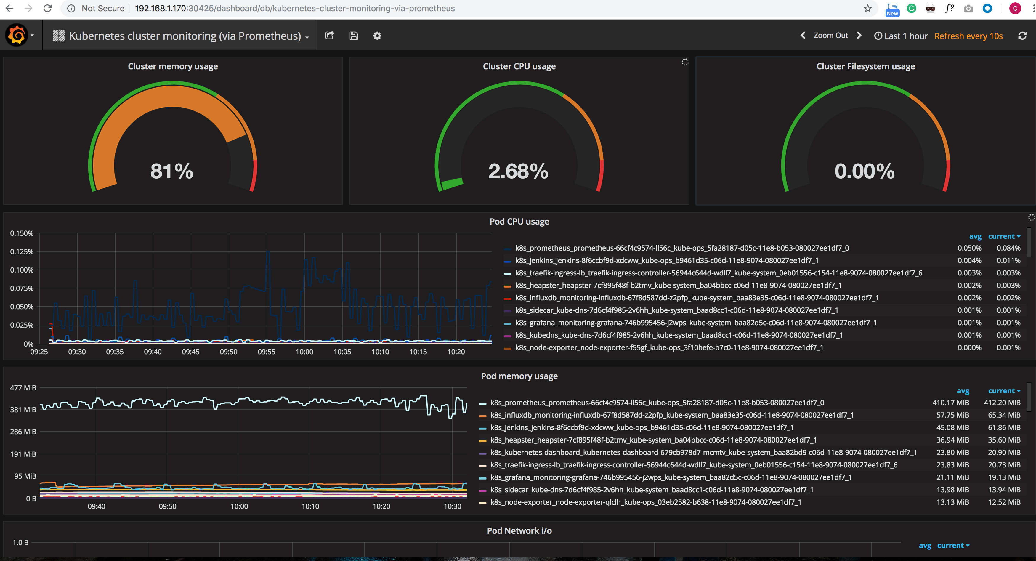Click the dashboard grid icon beside title
This screenshot has width=1036, height=561.
(58, 36)
